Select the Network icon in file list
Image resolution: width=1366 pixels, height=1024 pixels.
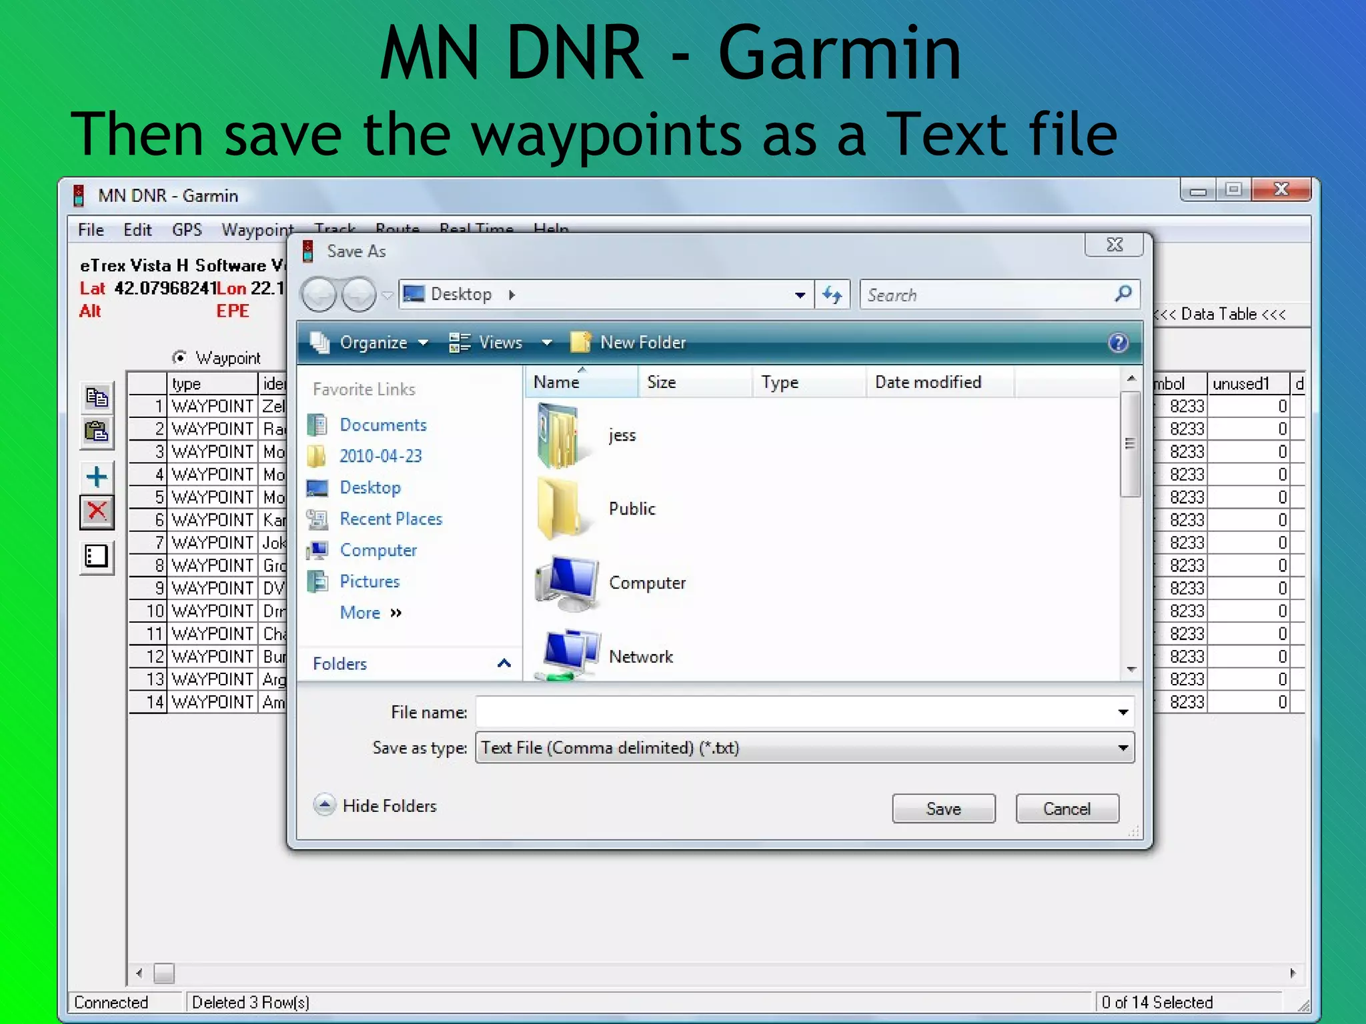tap(568, 655)
